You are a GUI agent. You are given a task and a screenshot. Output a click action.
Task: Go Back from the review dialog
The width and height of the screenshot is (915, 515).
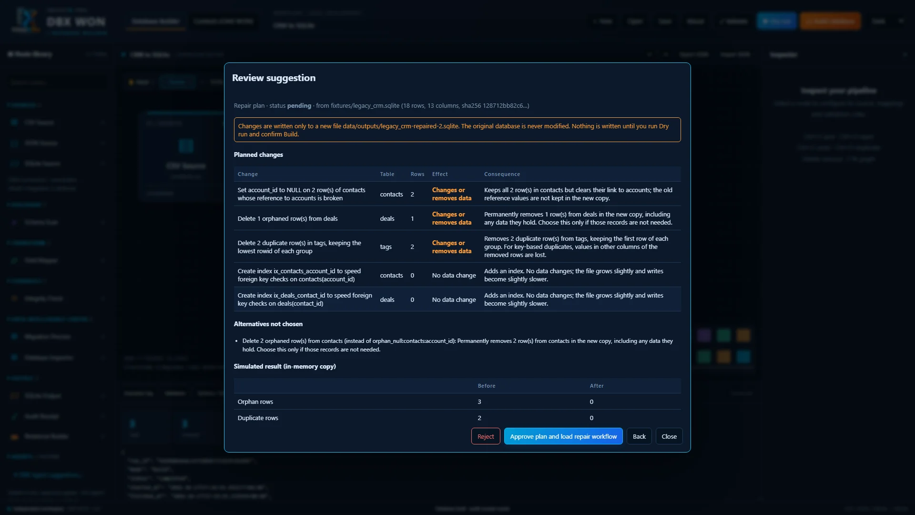click(x=639, y=436)
